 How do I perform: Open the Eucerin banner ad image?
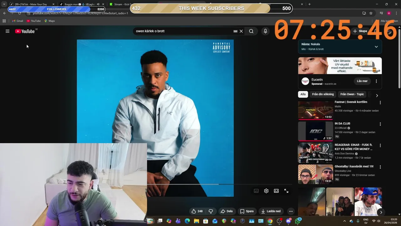click(340, 66)
